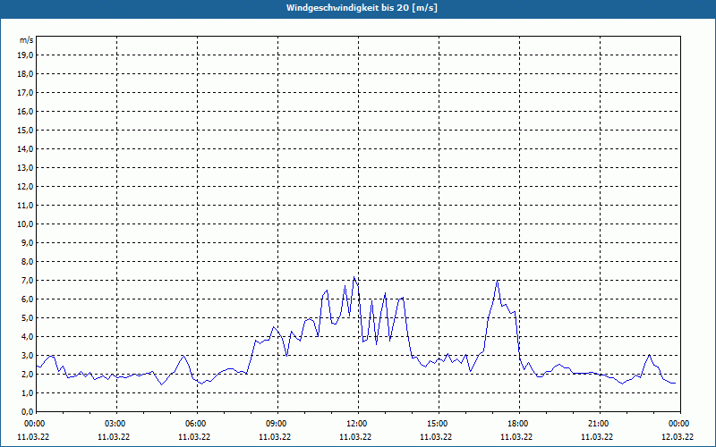Click the 19,0 y-axis value
716x447 pixels.
click(x=26, y=55)
